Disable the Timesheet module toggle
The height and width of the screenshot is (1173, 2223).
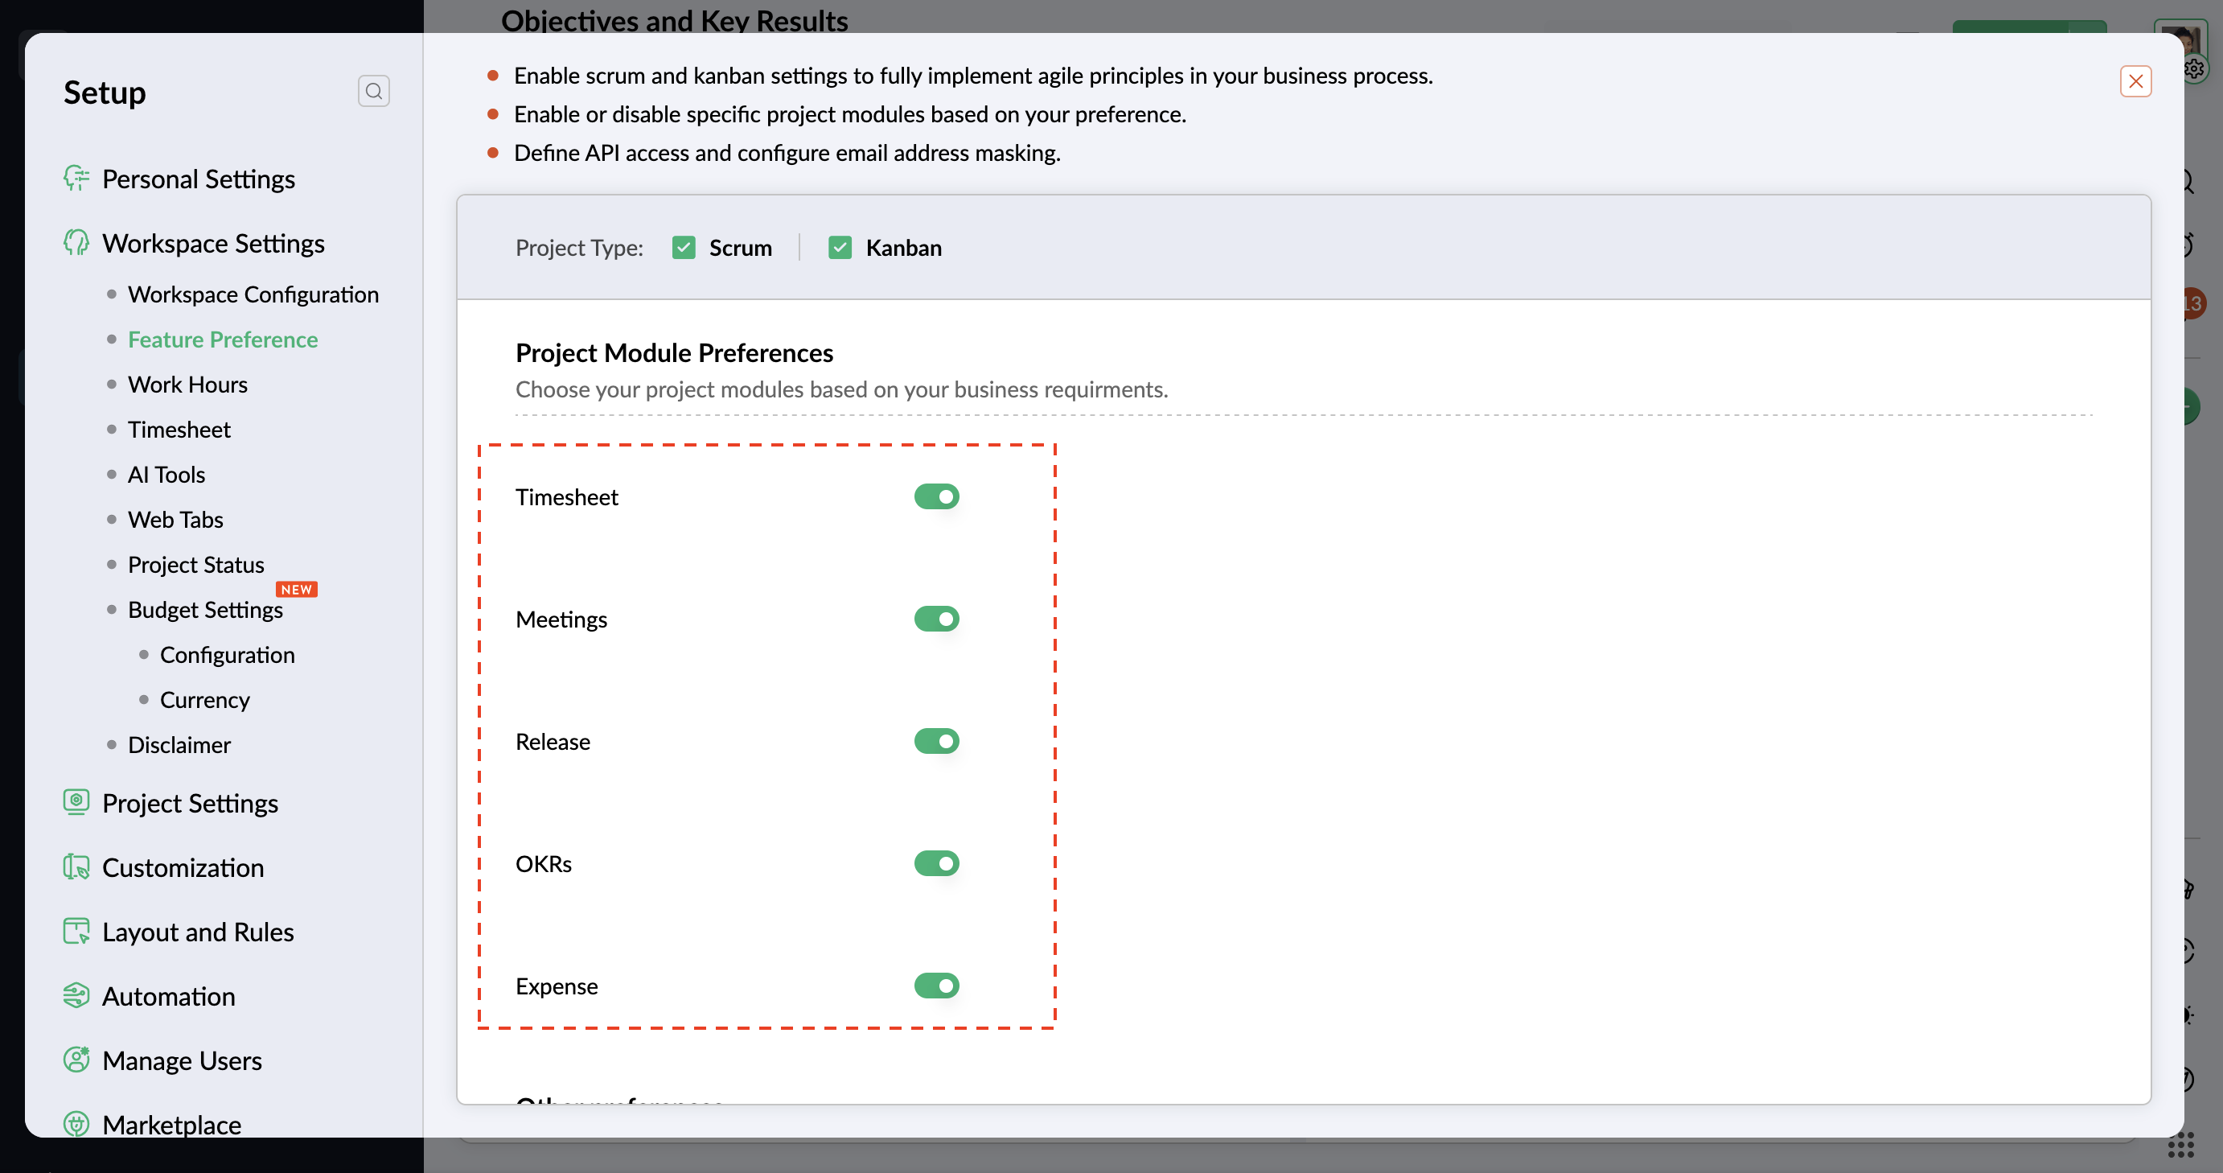coord(936,496)
